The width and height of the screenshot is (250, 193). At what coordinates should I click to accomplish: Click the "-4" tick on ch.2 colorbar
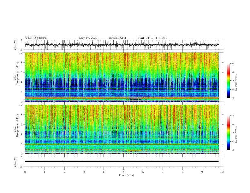pos(233,124)
